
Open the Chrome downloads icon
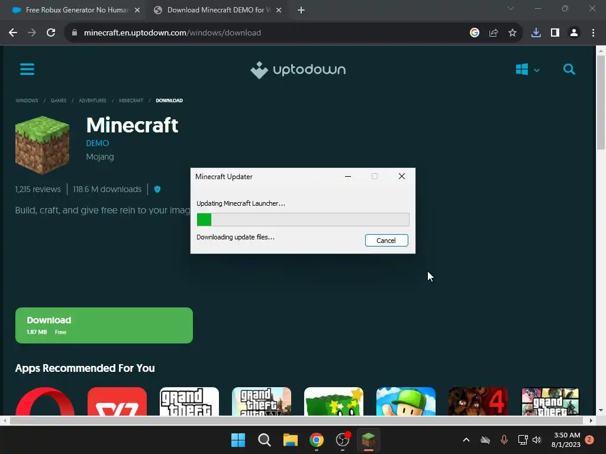click(x=536, y=33)
